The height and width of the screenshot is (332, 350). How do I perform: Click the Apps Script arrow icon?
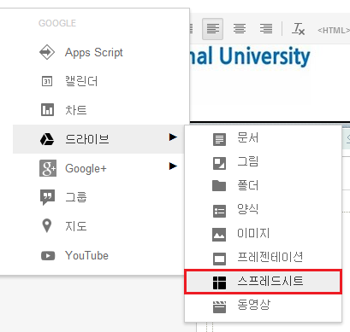[47, 52]
